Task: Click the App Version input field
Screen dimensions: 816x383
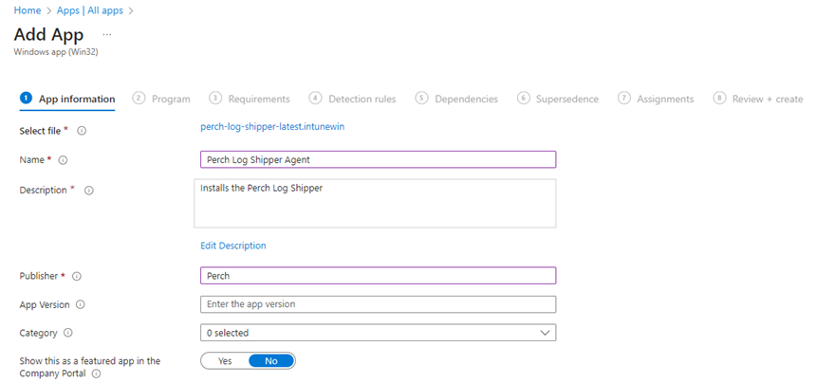Action: [x=378, y=304]
